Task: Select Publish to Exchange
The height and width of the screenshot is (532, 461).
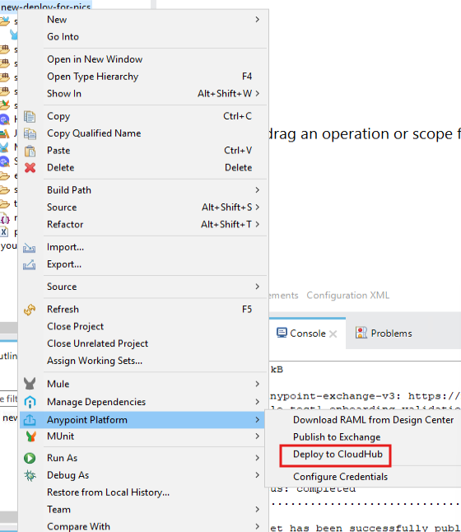Action: [337, 437]
